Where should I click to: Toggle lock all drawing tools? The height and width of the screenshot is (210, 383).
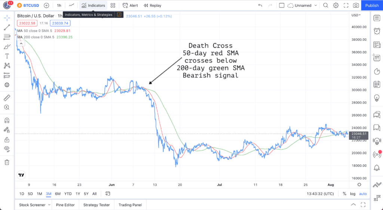click(7, 139)
